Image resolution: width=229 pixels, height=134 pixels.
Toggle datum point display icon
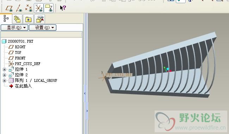(x=29, y=8)
